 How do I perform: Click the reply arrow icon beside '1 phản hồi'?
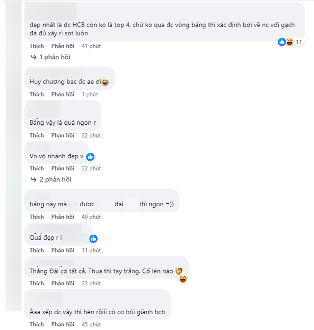click(x=33, y=57)
